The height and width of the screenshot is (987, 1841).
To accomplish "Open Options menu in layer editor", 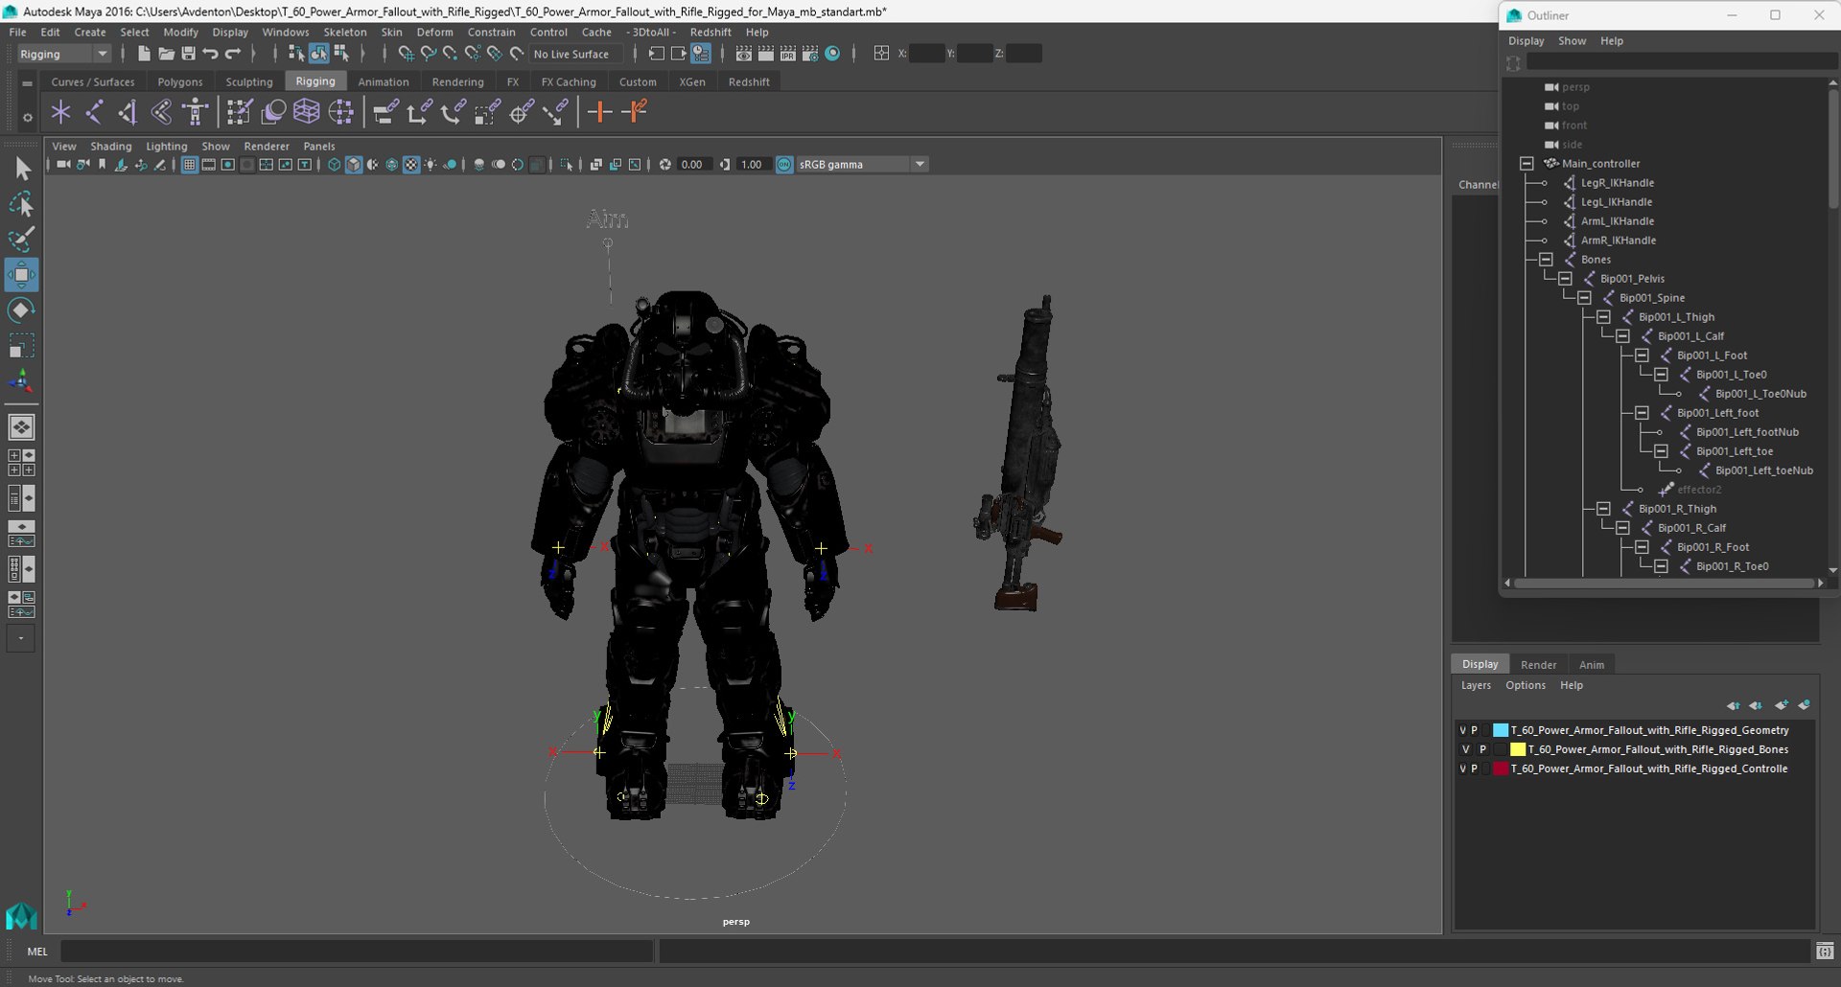I will 1526,685.
